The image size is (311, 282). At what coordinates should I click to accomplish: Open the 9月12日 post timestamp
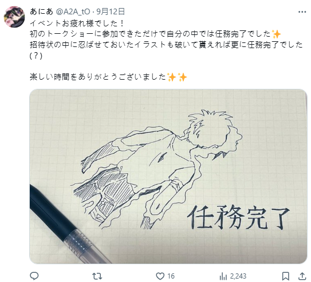pyautogui.click(x=111, y=11)
